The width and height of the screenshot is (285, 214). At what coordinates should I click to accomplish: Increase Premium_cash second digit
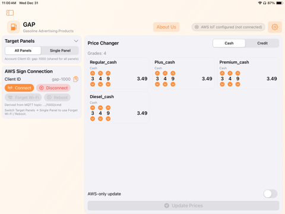pos(230,73)
